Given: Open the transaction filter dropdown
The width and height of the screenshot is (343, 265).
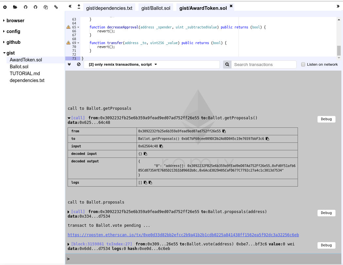Looking at the screenshot, I should pos(152,65).
